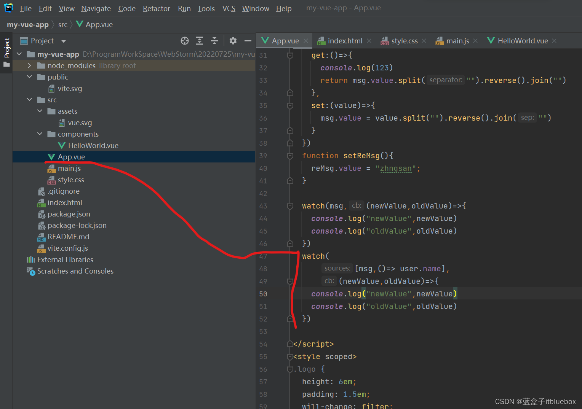
Task: Open the Run menu
Action: point(184,8)
